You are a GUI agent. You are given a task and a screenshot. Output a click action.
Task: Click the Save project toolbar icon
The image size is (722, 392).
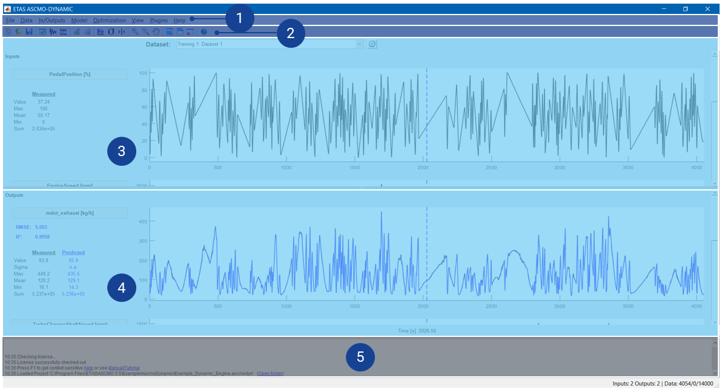click(x=29, y=31)
